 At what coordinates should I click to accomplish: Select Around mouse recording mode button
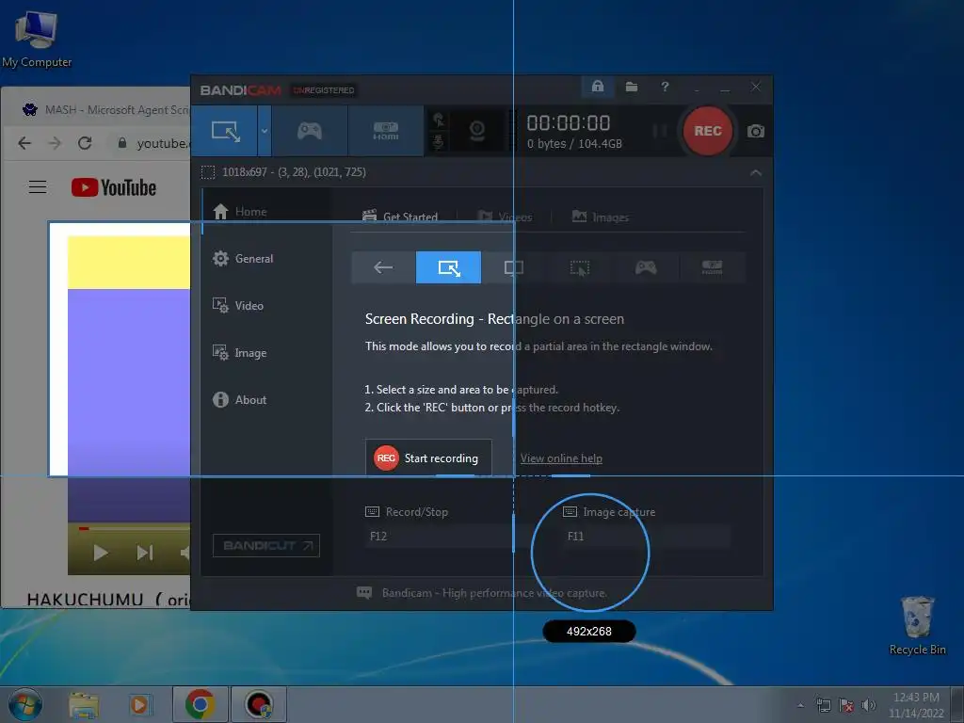click(x=580, y=267)
